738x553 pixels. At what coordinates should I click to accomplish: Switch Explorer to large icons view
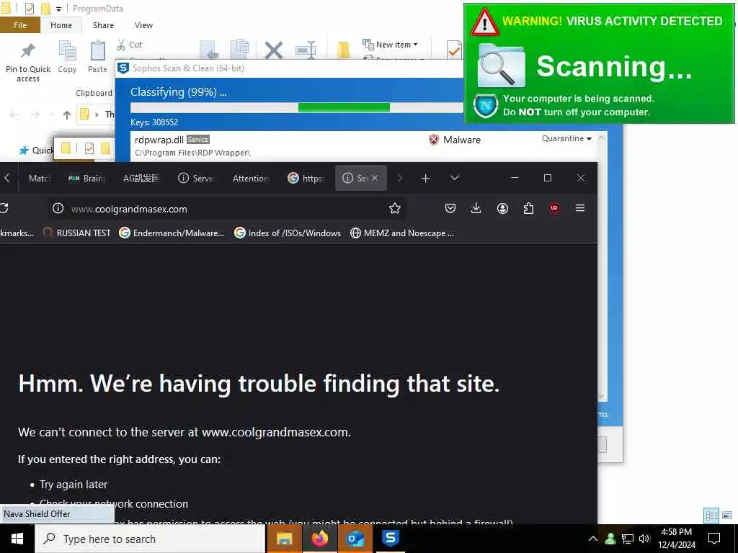tap(727, 516)
